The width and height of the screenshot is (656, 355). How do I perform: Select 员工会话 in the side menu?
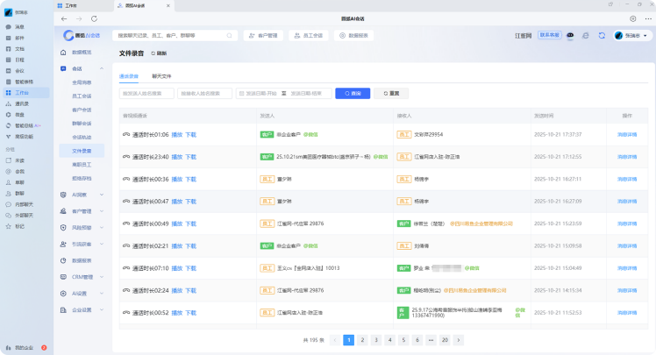[82, 96]
